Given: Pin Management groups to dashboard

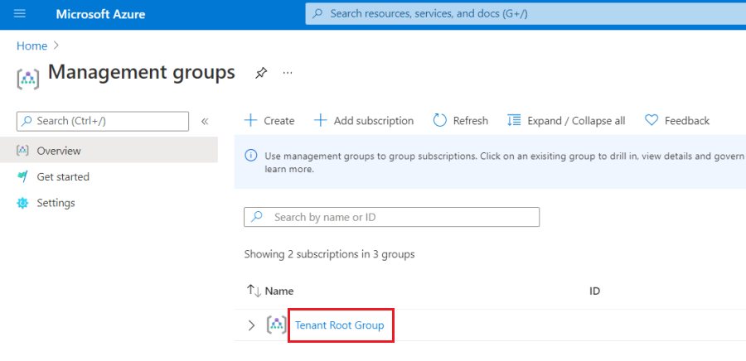Looking at the screenshot, I should pyautogui.click(x=261, y=73).
